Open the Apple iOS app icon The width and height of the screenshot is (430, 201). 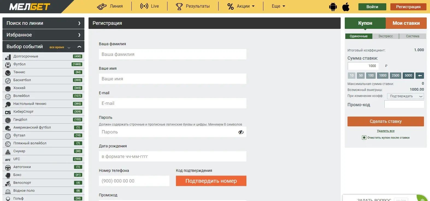346,7
